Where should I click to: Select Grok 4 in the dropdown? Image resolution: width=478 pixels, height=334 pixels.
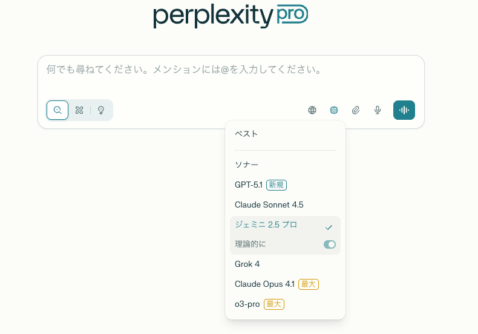(x=247, y=264)
